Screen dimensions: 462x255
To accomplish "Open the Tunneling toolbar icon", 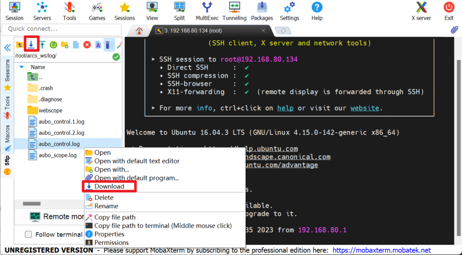I will tap(235, 11).
